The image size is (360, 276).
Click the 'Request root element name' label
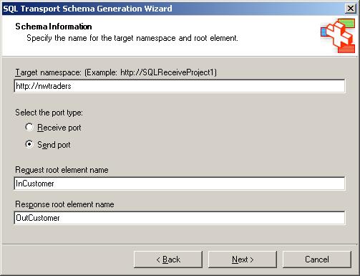[x=62, y=170]
